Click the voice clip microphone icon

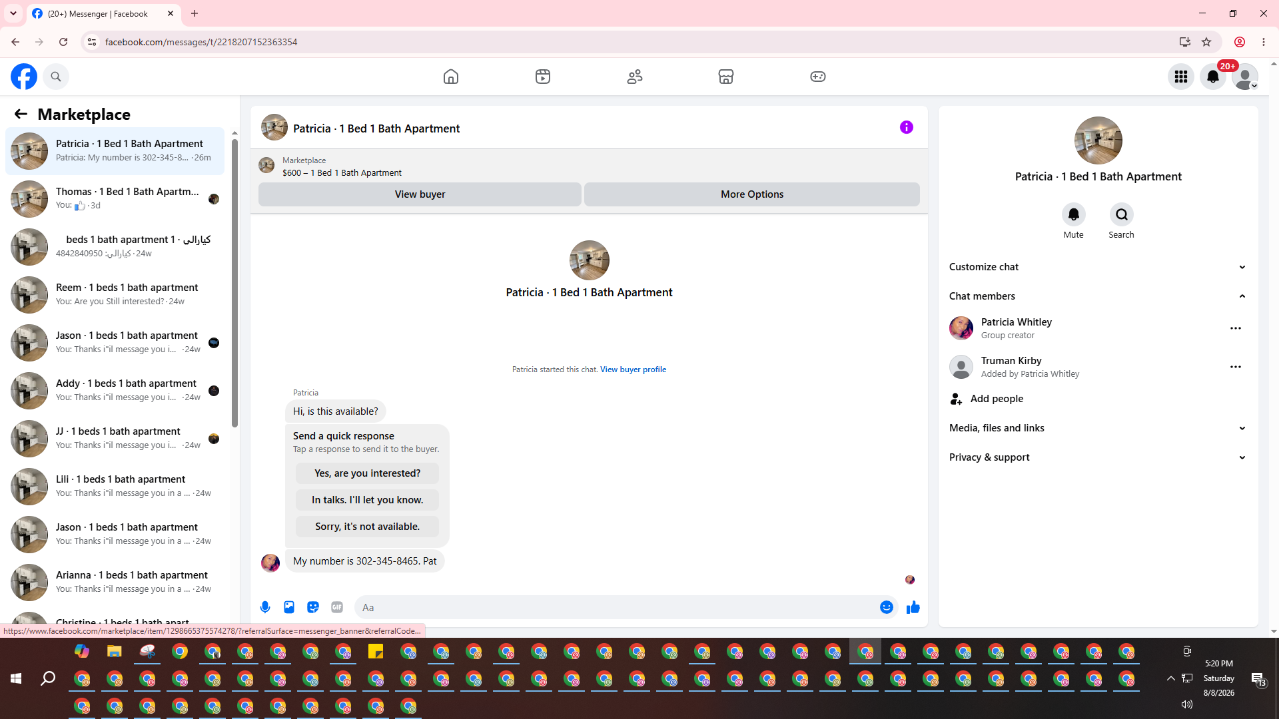265,607
